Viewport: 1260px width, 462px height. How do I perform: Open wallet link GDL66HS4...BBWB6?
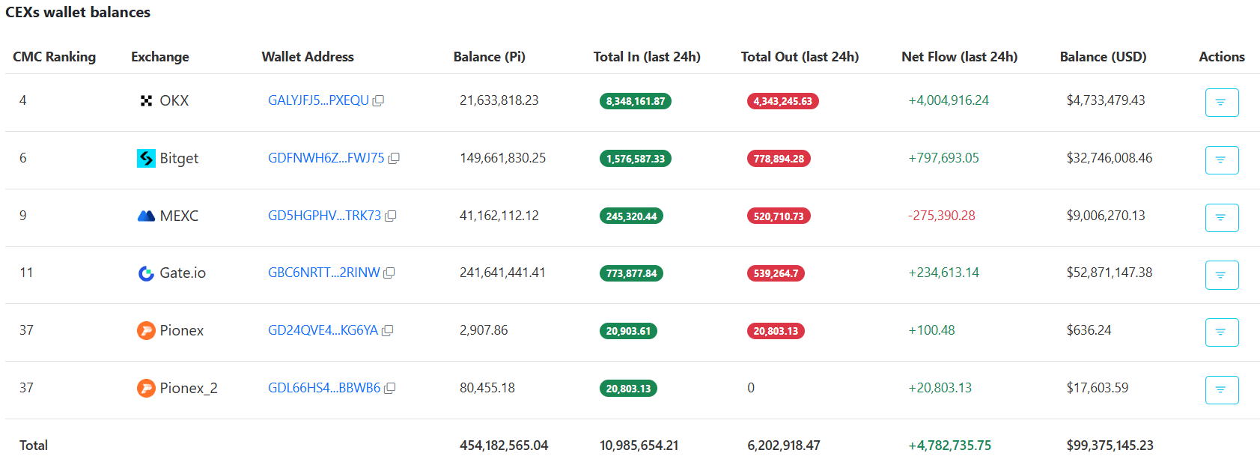324,388
